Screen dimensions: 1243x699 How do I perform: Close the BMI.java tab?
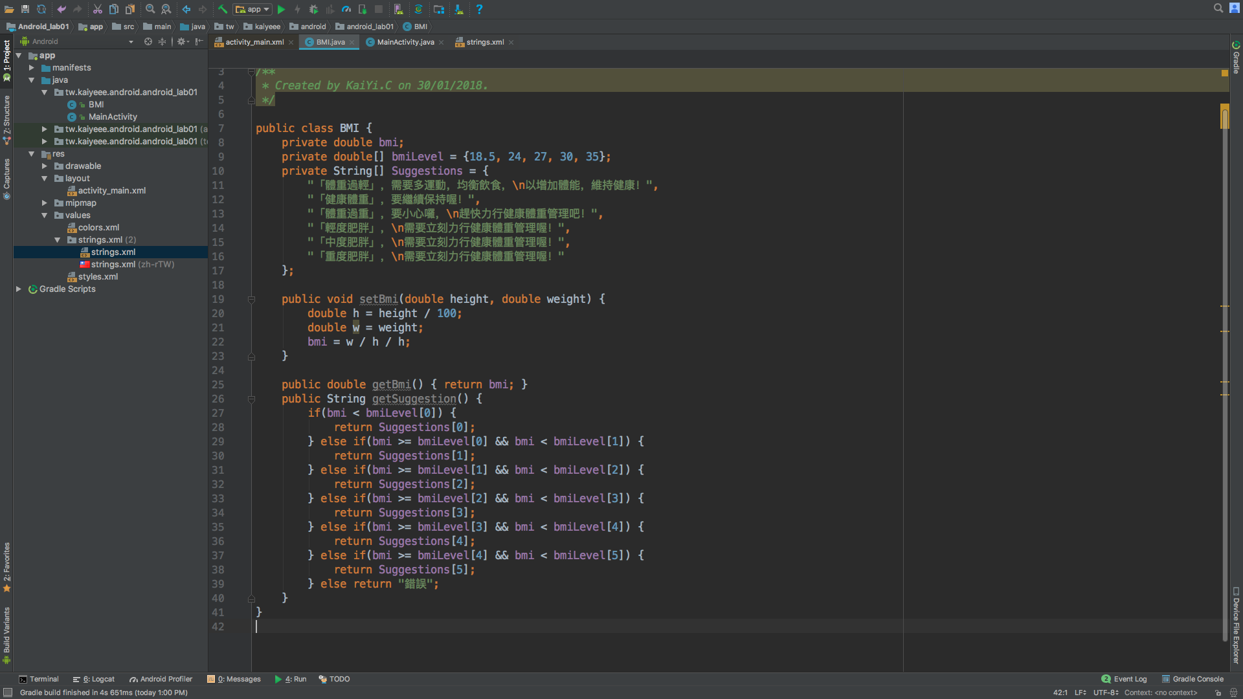click(352, 43)
